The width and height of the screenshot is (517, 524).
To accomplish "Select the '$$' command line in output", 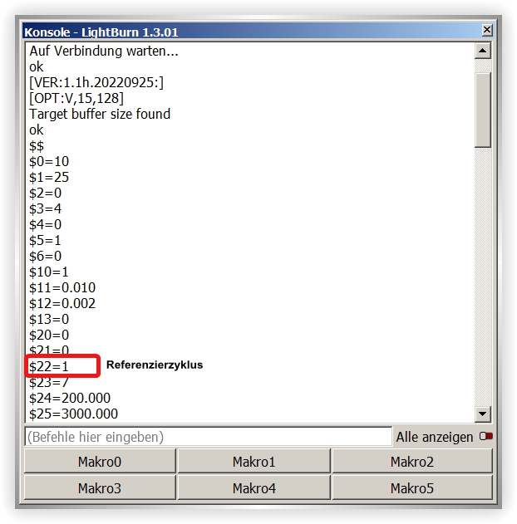I will 37,145.
